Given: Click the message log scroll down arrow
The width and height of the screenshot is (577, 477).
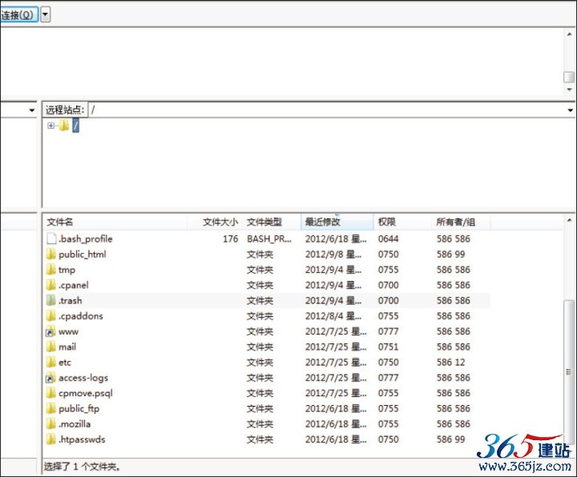Looking at the screenshot, I should tap(569, 90).
